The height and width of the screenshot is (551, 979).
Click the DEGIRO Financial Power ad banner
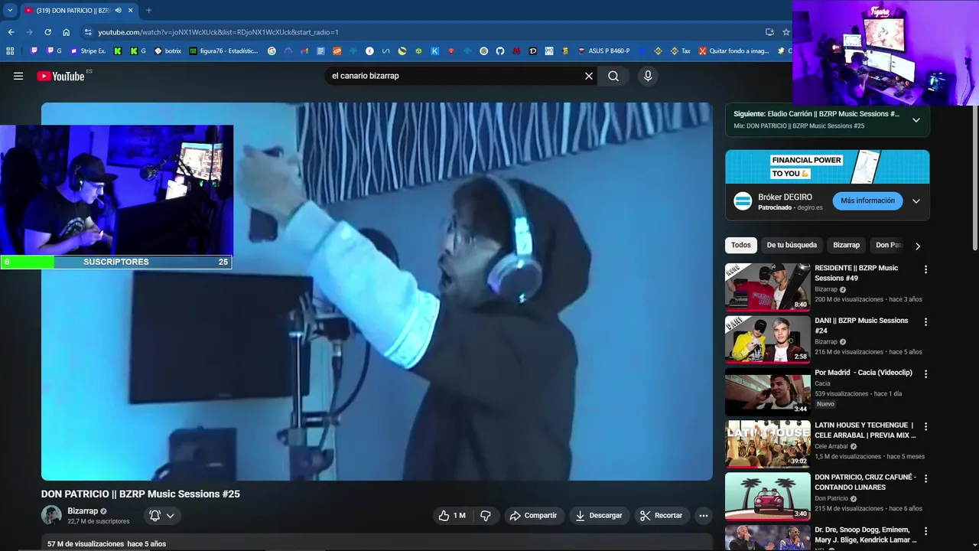828,167
